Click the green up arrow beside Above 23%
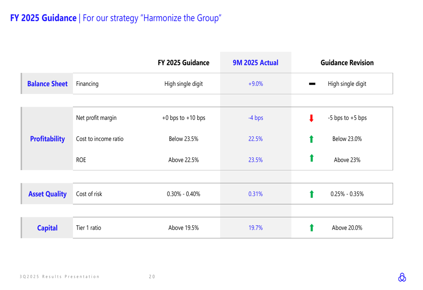The image size is (423, 290). click(x=312, y=158)
